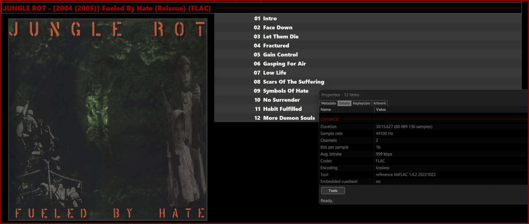Viewport: 529px width, 224px height.
Task: Switch to the Details tab
Action: pos(344,103)
